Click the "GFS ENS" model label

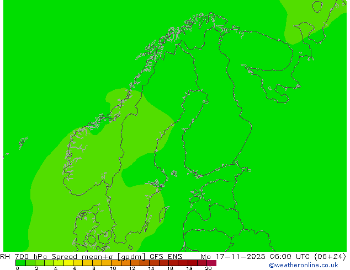[166, 257]
